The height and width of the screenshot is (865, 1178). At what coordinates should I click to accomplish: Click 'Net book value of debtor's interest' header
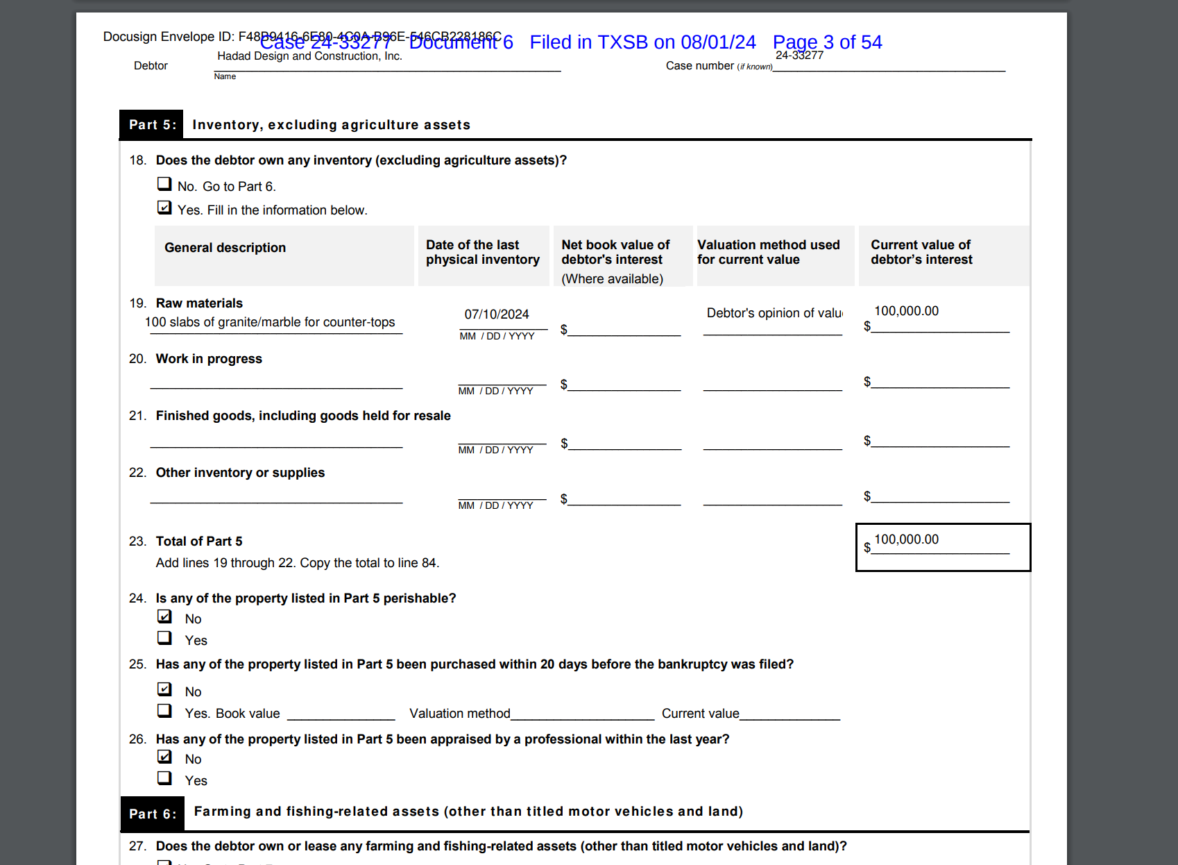[x=615, y=252]
